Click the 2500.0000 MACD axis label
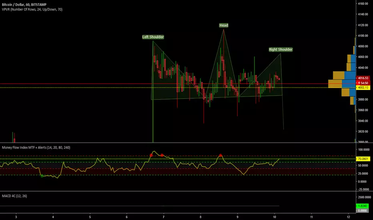Image resolution: width=373 pixels, height=220 pixels. point(364,197)
